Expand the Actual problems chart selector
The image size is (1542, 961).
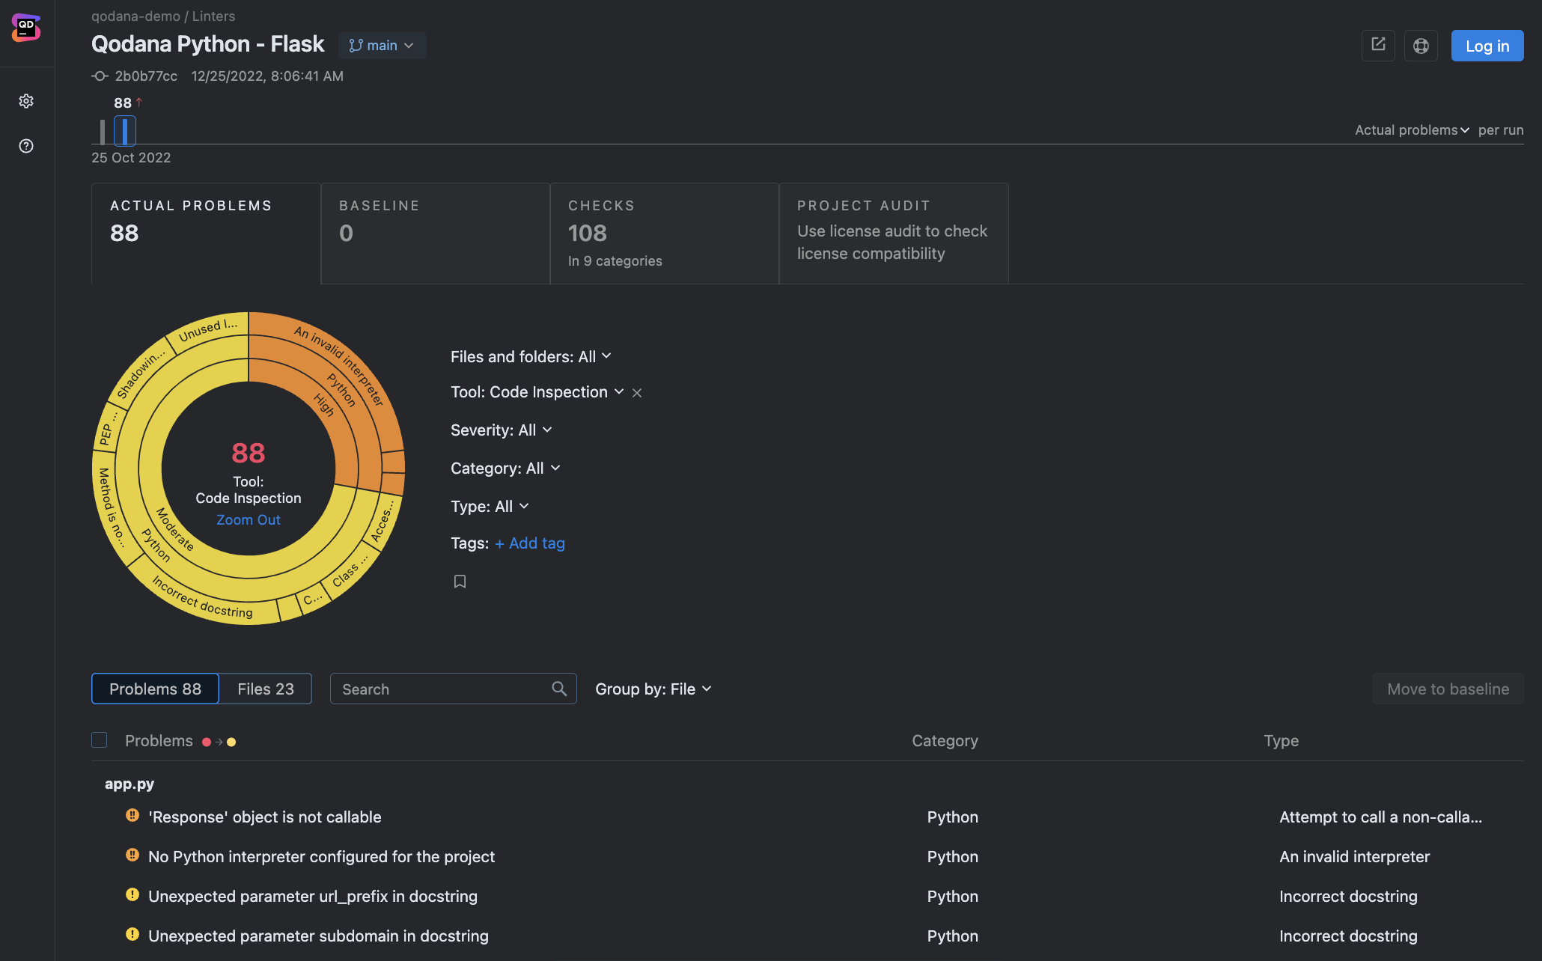(1412, 130)
